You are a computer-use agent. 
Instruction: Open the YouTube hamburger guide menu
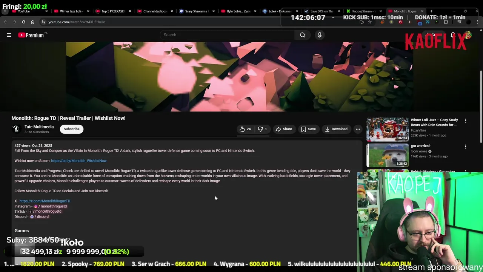click(x=9, y=35)
